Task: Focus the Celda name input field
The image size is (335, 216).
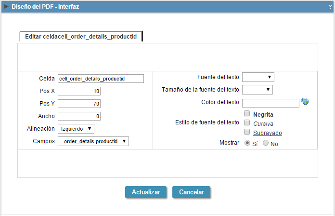Action: pos(101,79)
